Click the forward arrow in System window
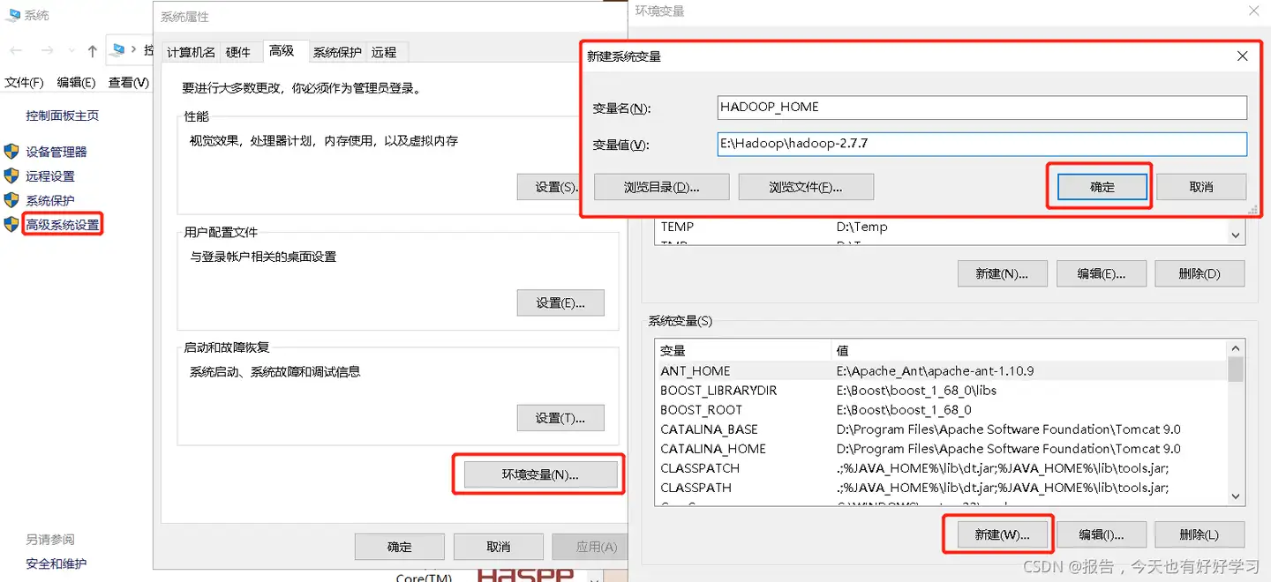 48,51
